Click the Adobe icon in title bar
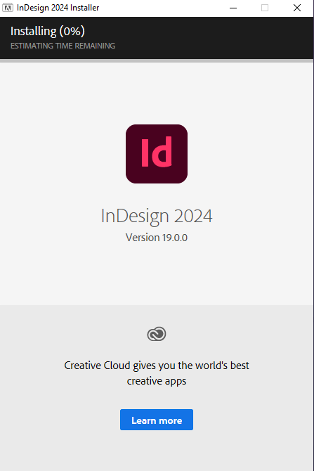 click(x=8, y=8)
